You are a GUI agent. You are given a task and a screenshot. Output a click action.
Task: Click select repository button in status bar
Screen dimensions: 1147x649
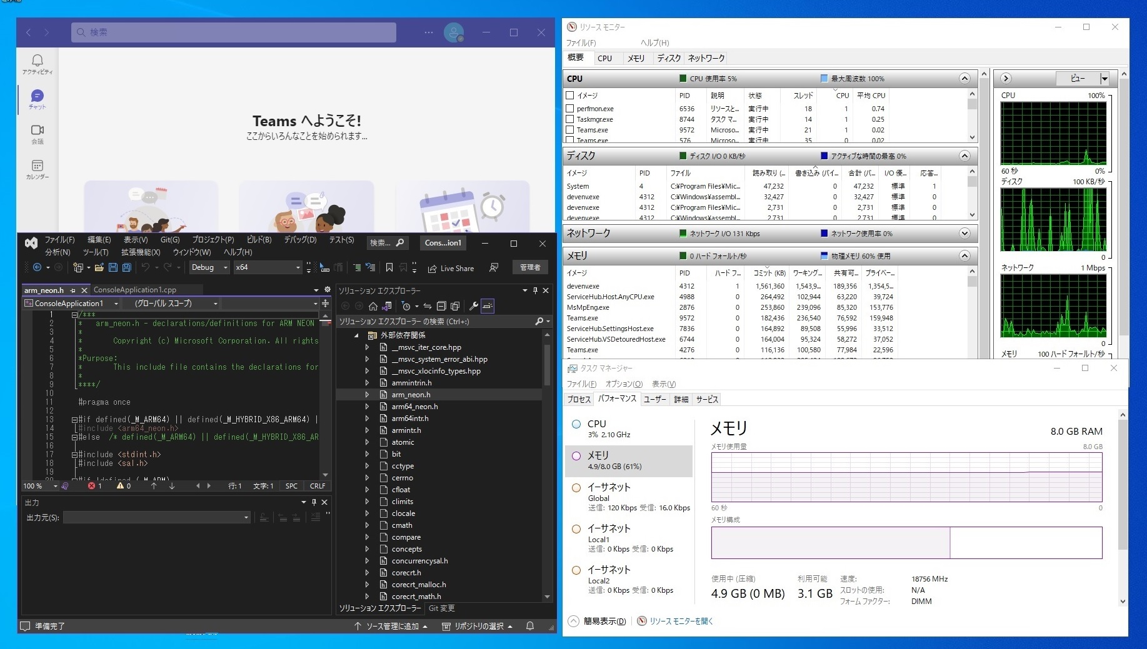[x=477, y=626]
